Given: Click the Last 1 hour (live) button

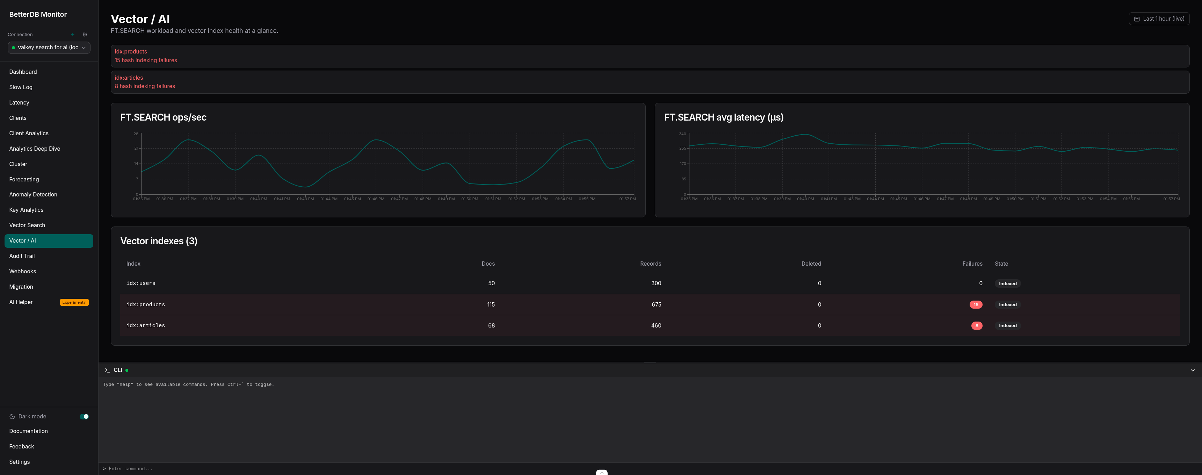Looking at the screenshot, I should [1159, 19].
